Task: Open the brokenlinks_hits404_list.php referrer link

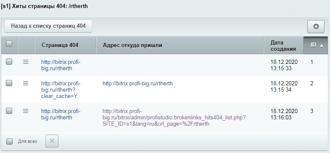Action: (x=174, y=117)
